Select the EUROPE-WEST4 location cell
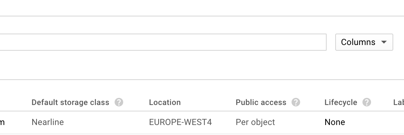The width and height of the screenshot is (404, 135). [x=181, y=122]
